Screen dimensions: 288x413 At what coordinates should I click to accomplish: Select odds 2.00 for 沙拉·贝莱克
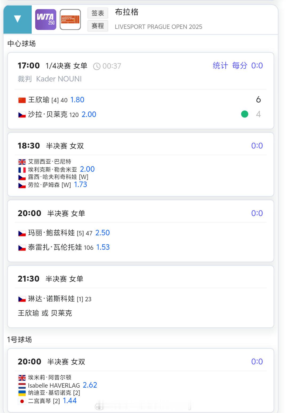pos(89,114)
